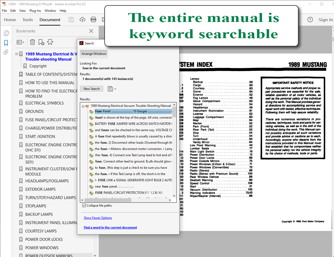
Task: Switch to the Home tab
Action: click(10, 20)
